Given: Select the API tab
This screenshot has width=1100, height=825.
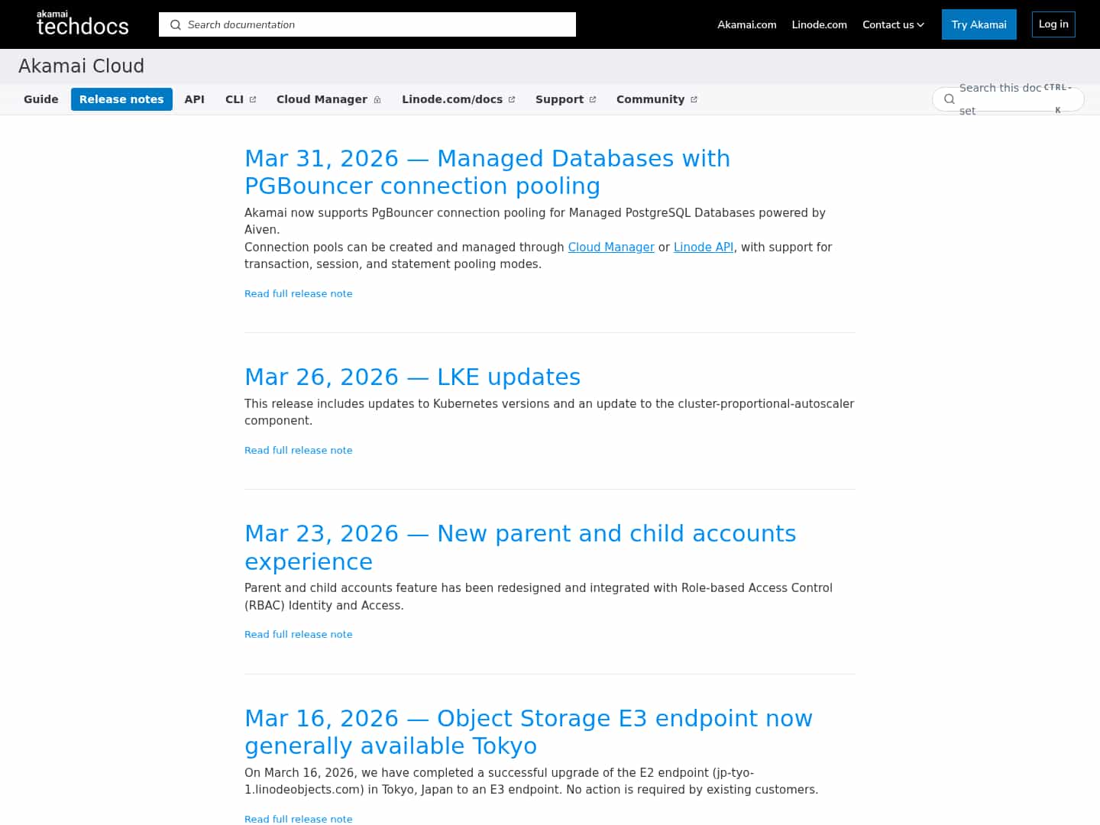Looking at the screenshot, I should click(194, 99).
